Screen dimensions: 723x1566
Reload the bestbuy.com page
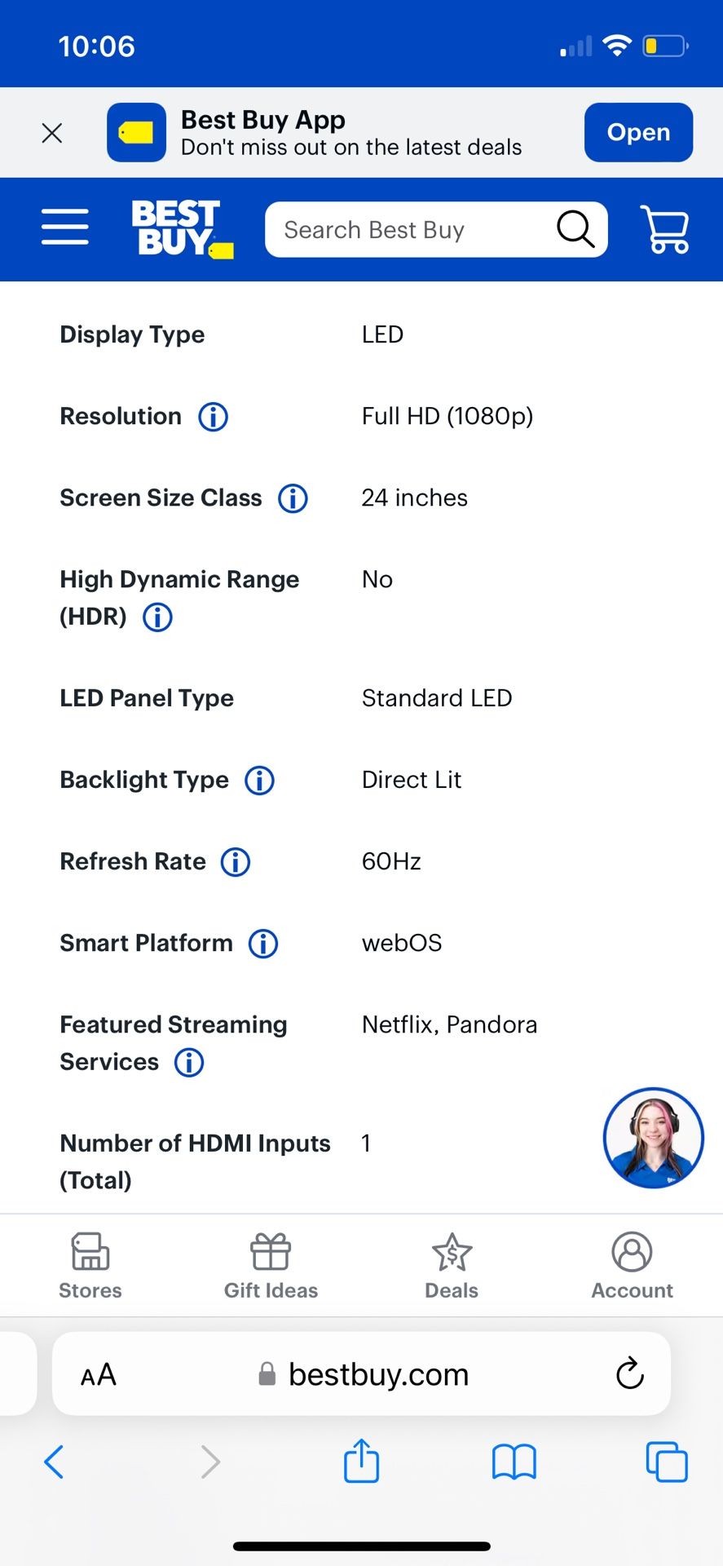630,1374
